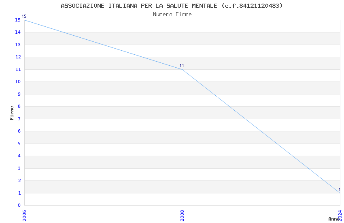Image resolution: width=344 pixels, height=223 pixels.
Task: Click the y-axis title Firme
Action: [x=12, y=113]
